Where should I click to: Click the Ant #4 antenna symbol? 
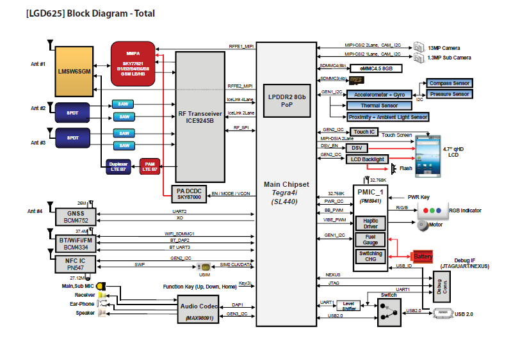tap(50, 207)
